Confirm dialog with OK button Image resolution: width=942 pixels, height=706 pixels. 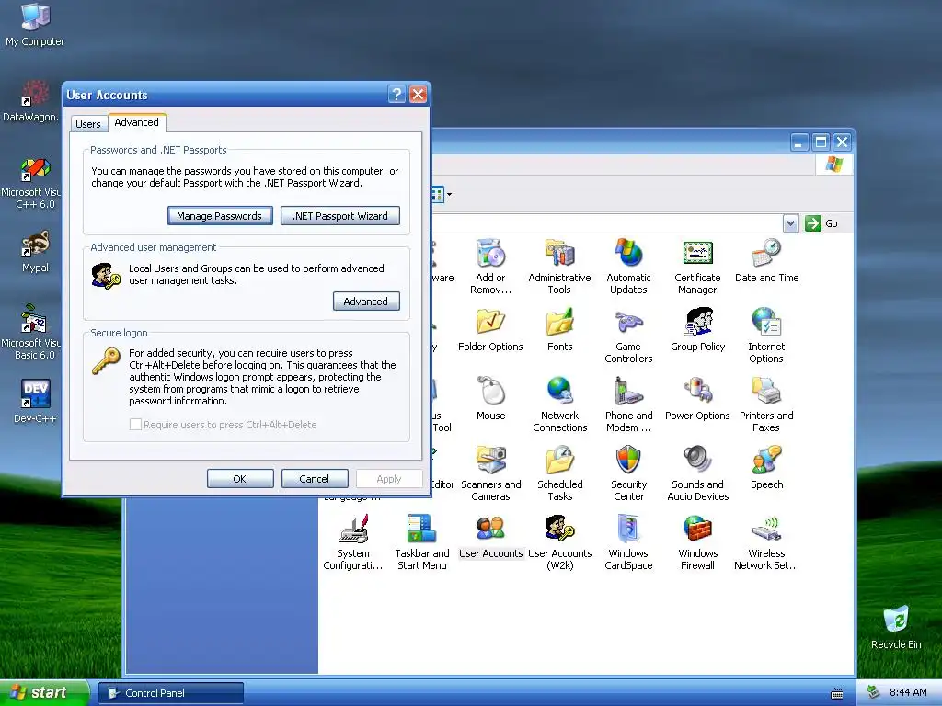tap(240, 478)
